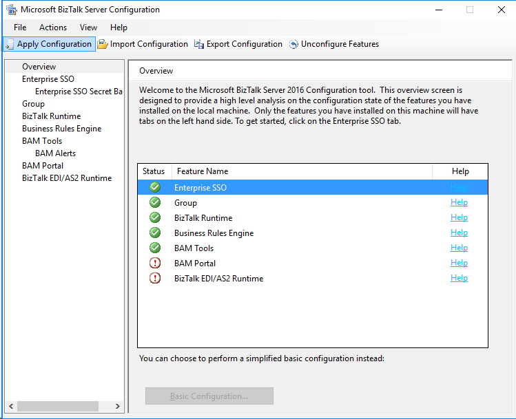Click green check status icon for BizTalk Runtime

click(155, 217)
